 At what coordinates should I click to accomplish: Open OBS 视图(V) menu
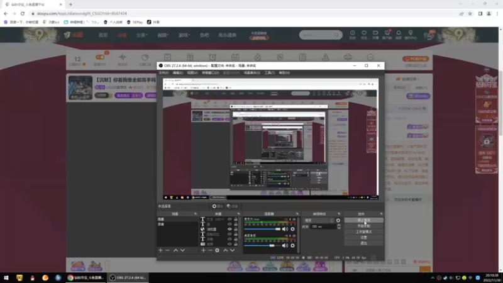click(192, 73)
